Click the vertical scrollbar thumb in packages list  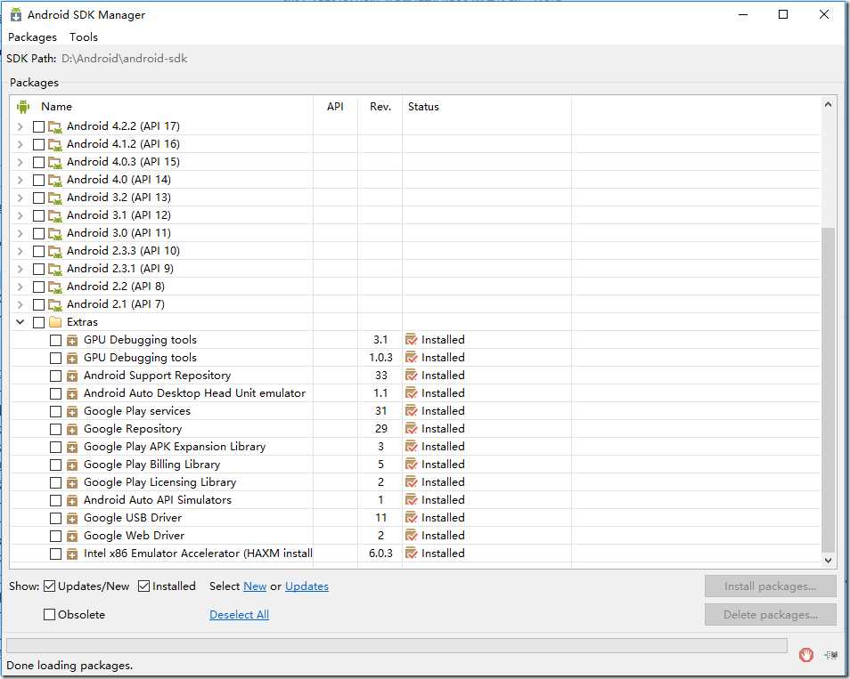pos(828,390)
